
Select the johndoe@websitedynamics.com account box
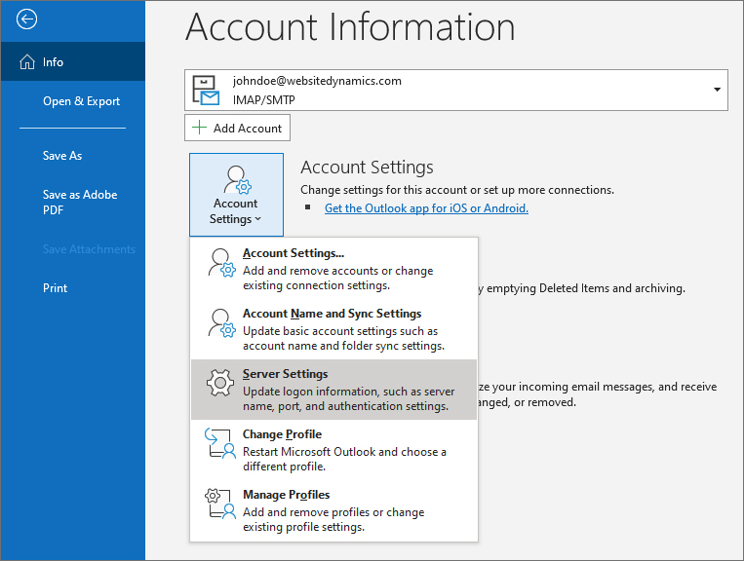(456, 90)
